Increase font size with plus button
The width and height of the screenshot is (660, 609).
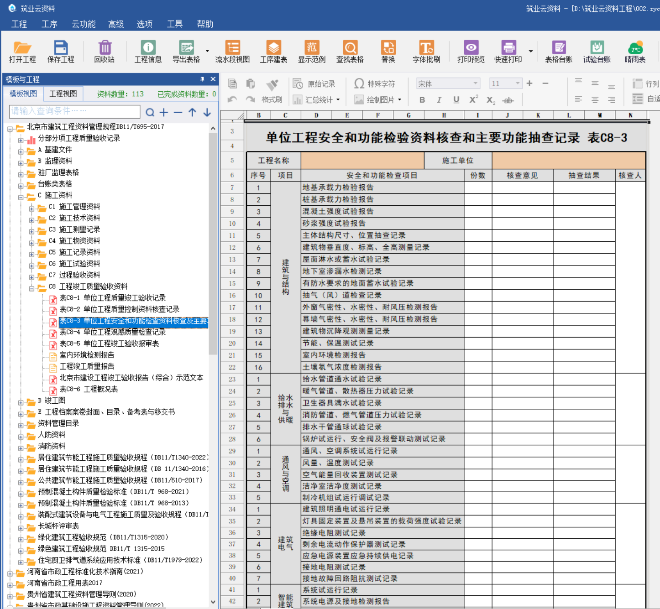(529, 83)
